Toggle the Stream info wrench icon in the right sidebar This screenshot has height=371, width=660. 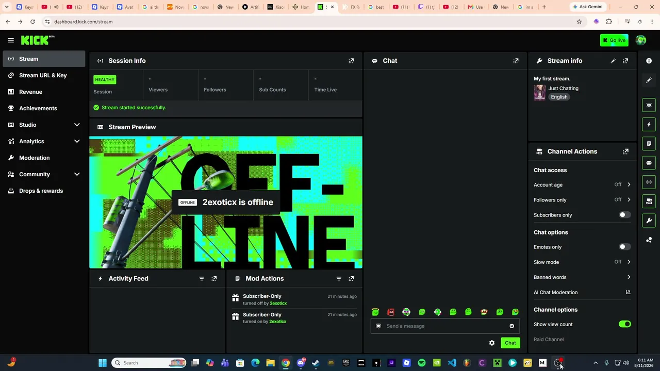click(649, 221)
